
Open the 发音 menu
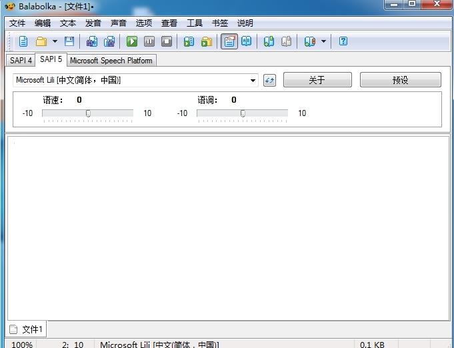click(93, 23)
